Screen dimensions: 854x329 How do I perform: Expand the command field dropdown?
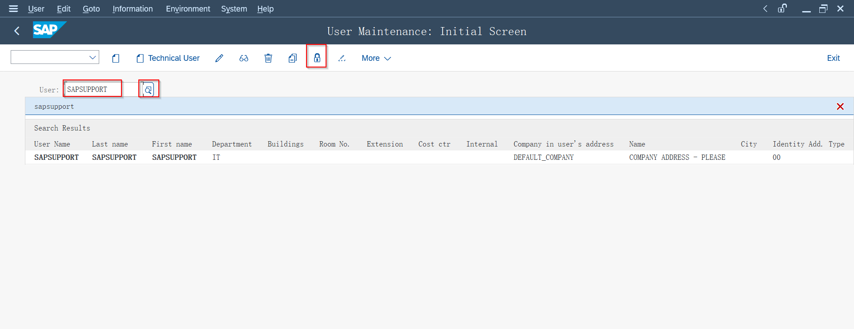(x=93, y=57)
